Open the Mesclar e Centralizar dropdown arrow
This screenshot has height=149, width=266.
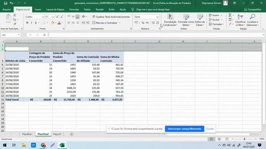click(x=120, y=23)
